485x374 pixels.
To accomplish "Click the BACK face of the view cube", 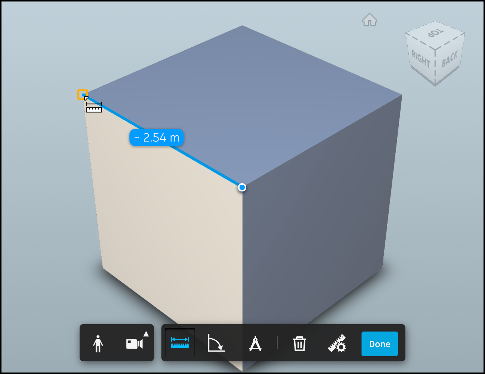I will tap(450, 58).
